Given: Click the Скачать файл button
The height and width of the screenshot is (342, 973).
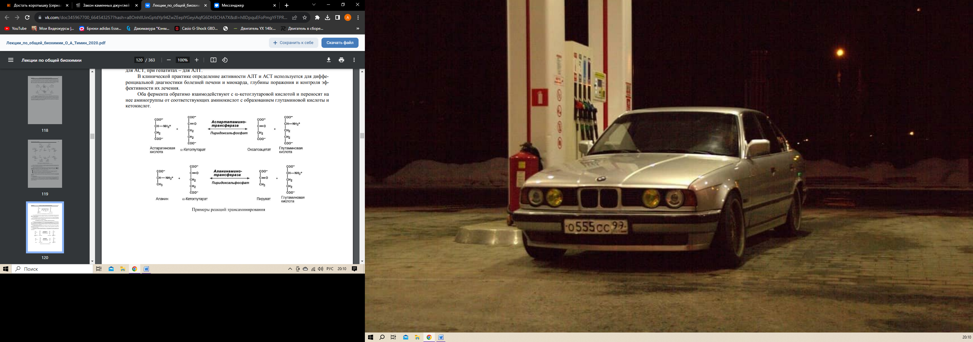Looking at the screenshot, I should click(x=340, y=43).
